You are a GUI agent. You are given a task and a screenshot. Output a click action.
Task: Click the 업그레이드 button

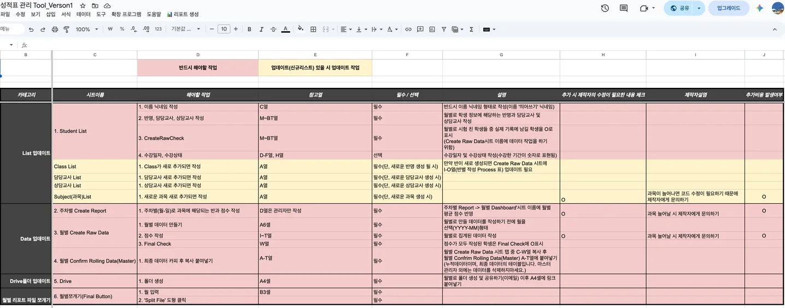pyautogui.click(x=729, y=8)
